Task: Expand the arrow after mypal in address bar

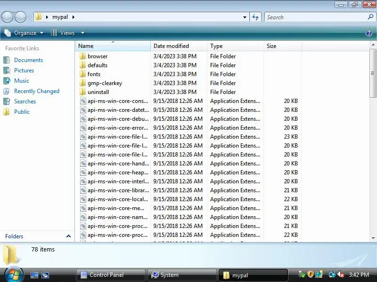Action: [74, 17]
